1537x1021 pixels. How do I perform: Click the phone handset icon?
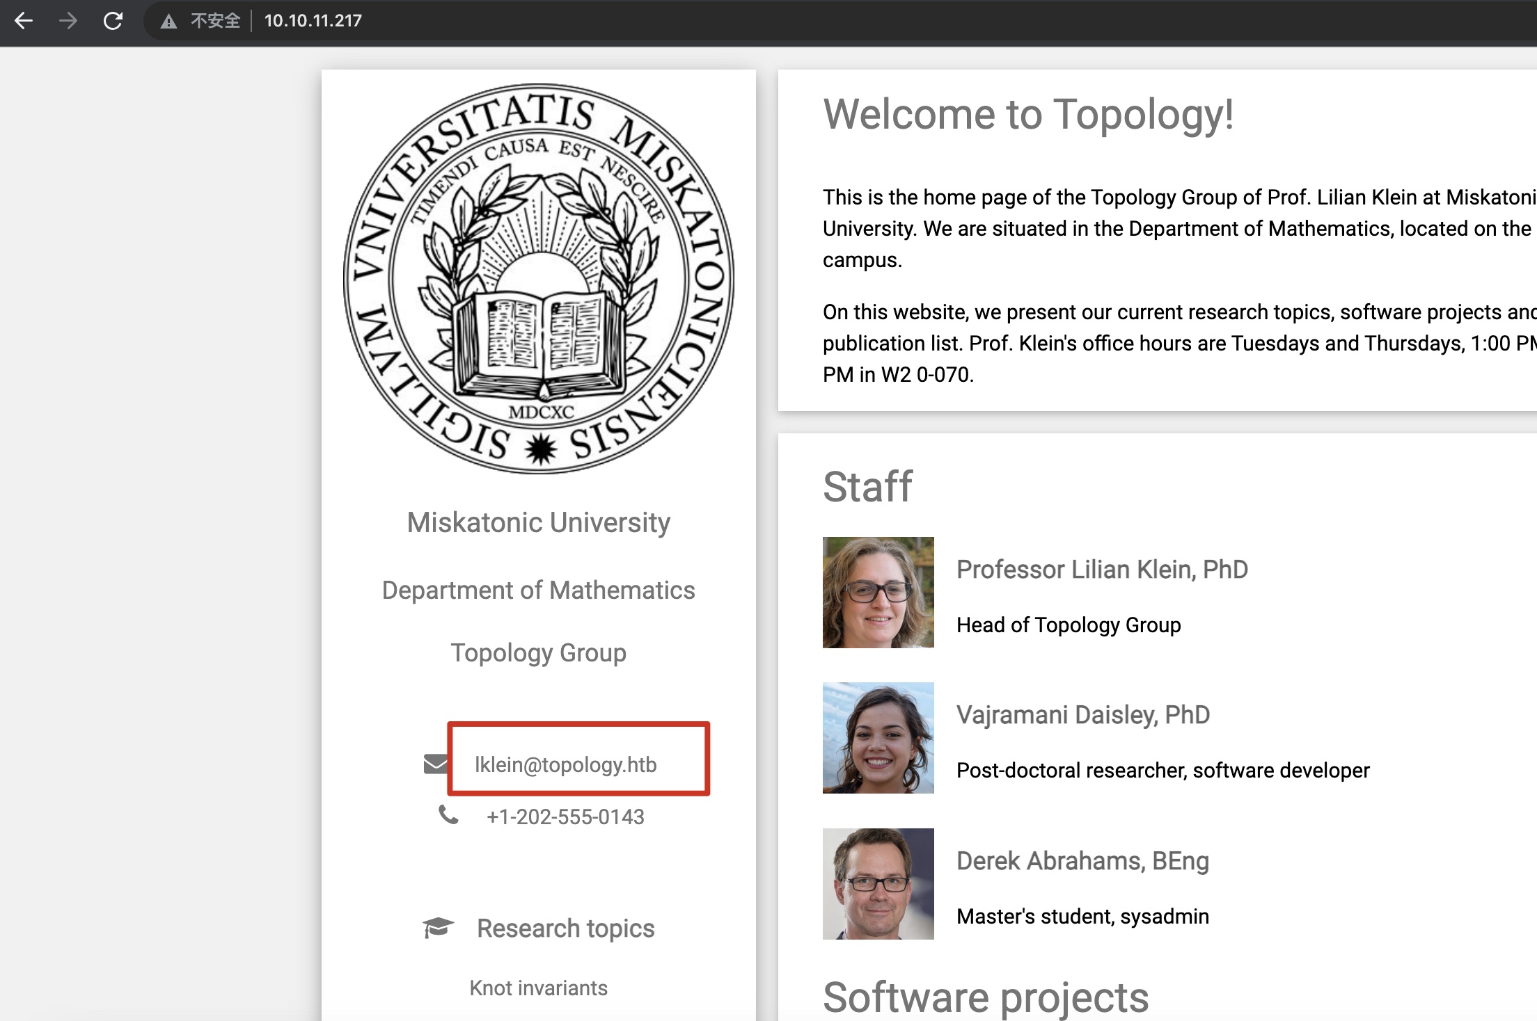tap(448, 814)
